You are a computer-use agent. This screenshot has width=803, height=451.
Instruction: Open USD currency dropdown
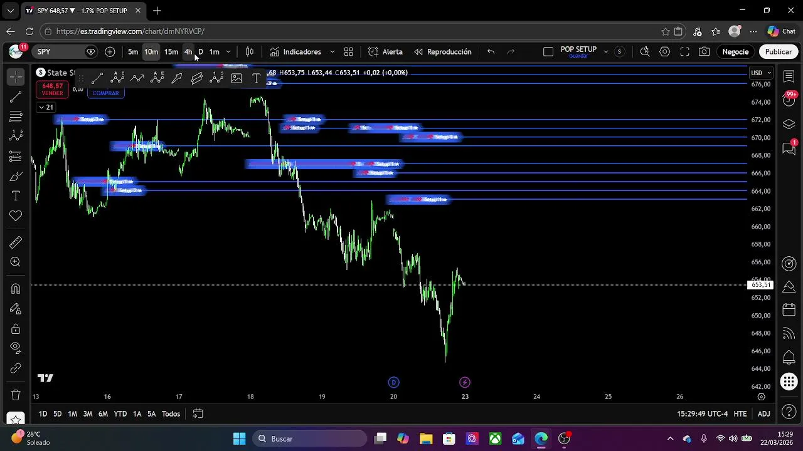(760, 73)
